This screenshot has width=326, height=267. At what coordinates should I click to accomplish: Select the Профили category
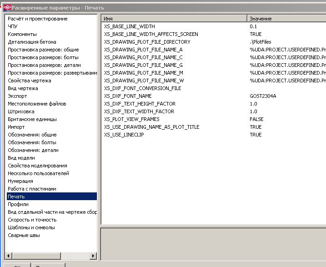click(x=18, y=204)
